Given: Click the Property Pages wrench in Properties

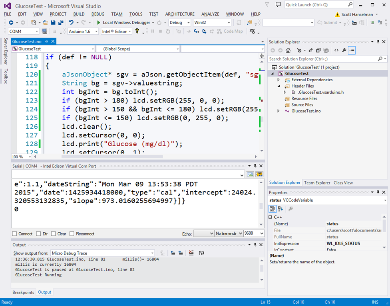Looking at the screenshot, I should coord(291,209).
